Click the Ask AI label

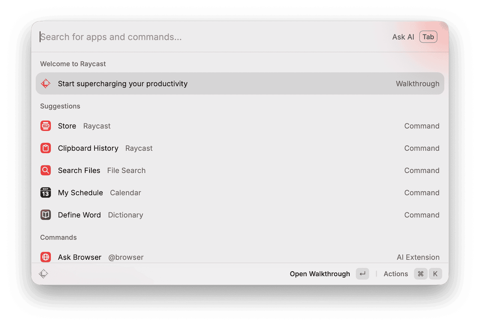(x=403, y=37)
